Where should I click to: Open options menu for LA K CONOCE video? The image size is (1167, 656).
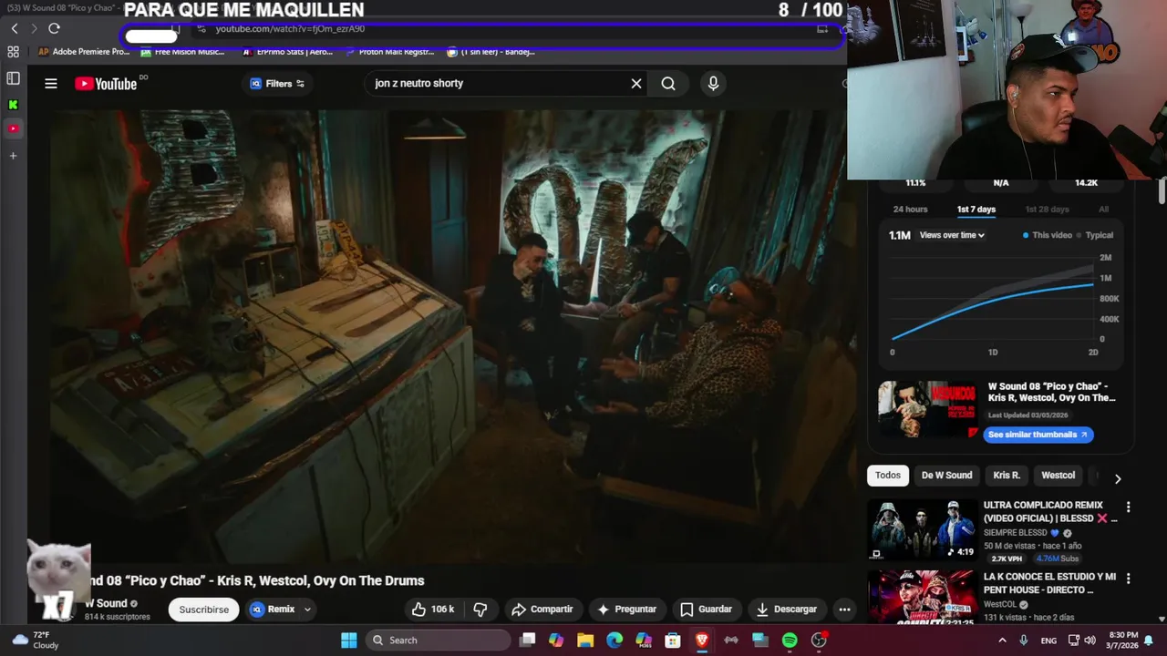tap(1128, 579)
